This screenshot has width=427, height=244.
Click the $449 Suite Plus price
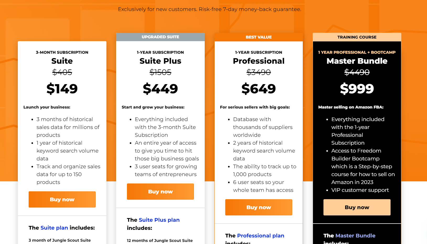tap(160, 89)
